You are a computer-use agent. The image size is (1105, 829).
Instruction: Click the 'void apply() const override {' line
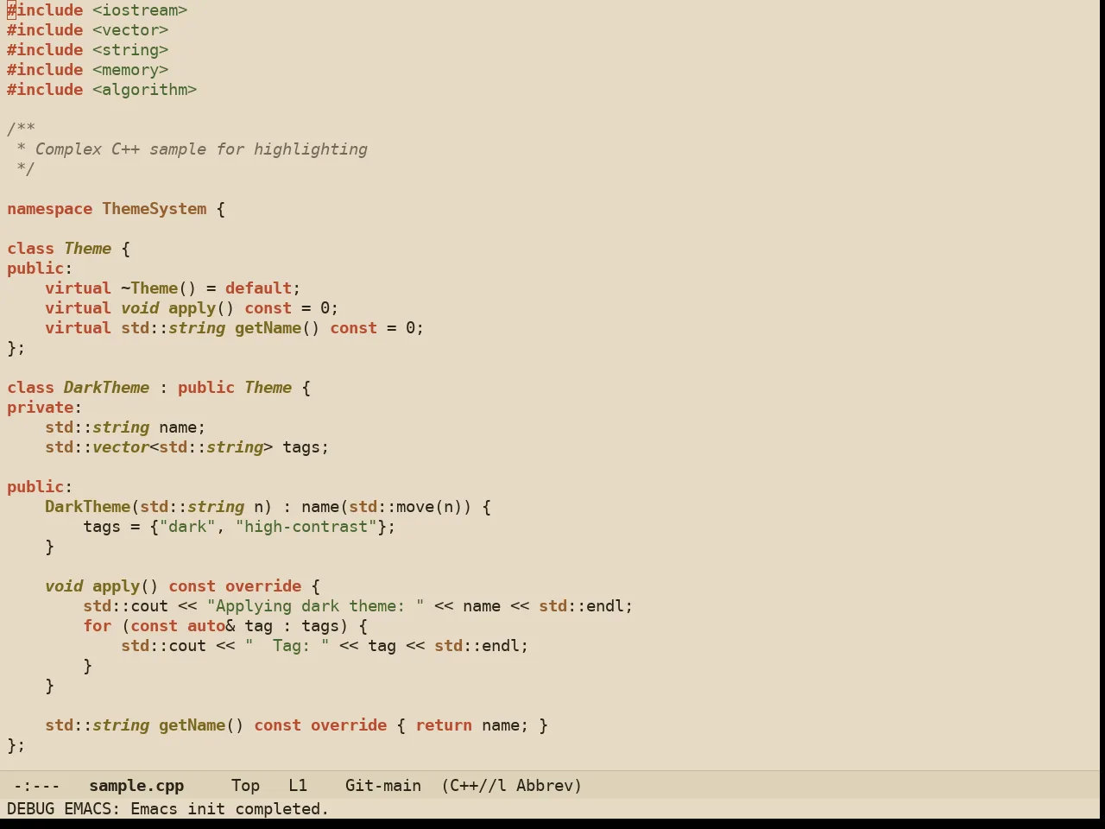182,586
